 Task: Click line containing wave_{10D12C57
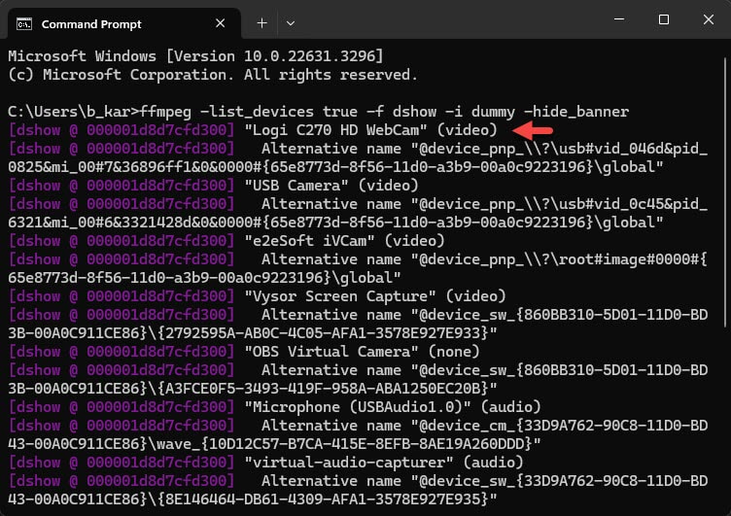274,444
